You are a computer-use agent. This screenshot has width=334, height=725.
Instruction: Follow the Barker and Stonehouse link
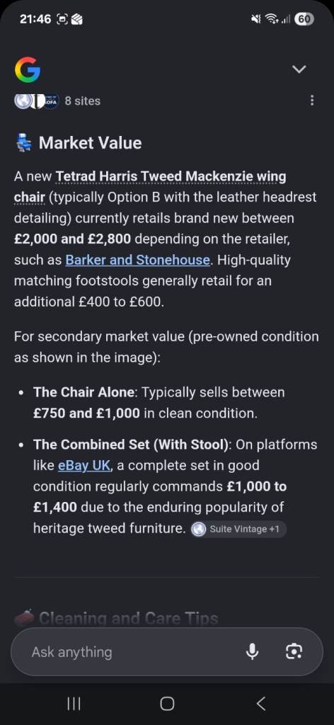click(x=138, y=260)
